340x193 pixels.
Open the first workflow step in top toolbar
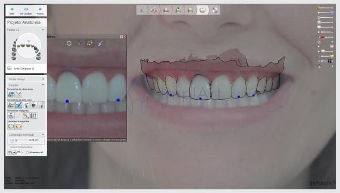pos(142,10)
